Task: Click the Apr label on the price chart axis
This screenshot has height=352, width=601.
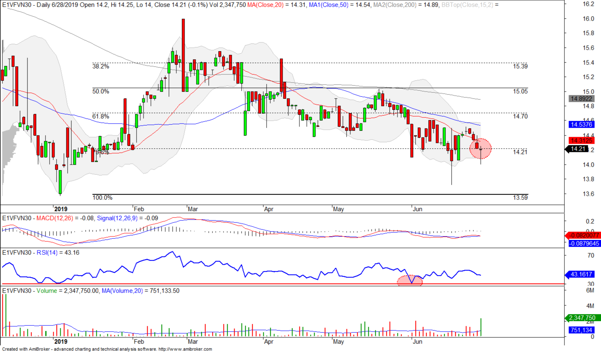Action: point(269,209)
